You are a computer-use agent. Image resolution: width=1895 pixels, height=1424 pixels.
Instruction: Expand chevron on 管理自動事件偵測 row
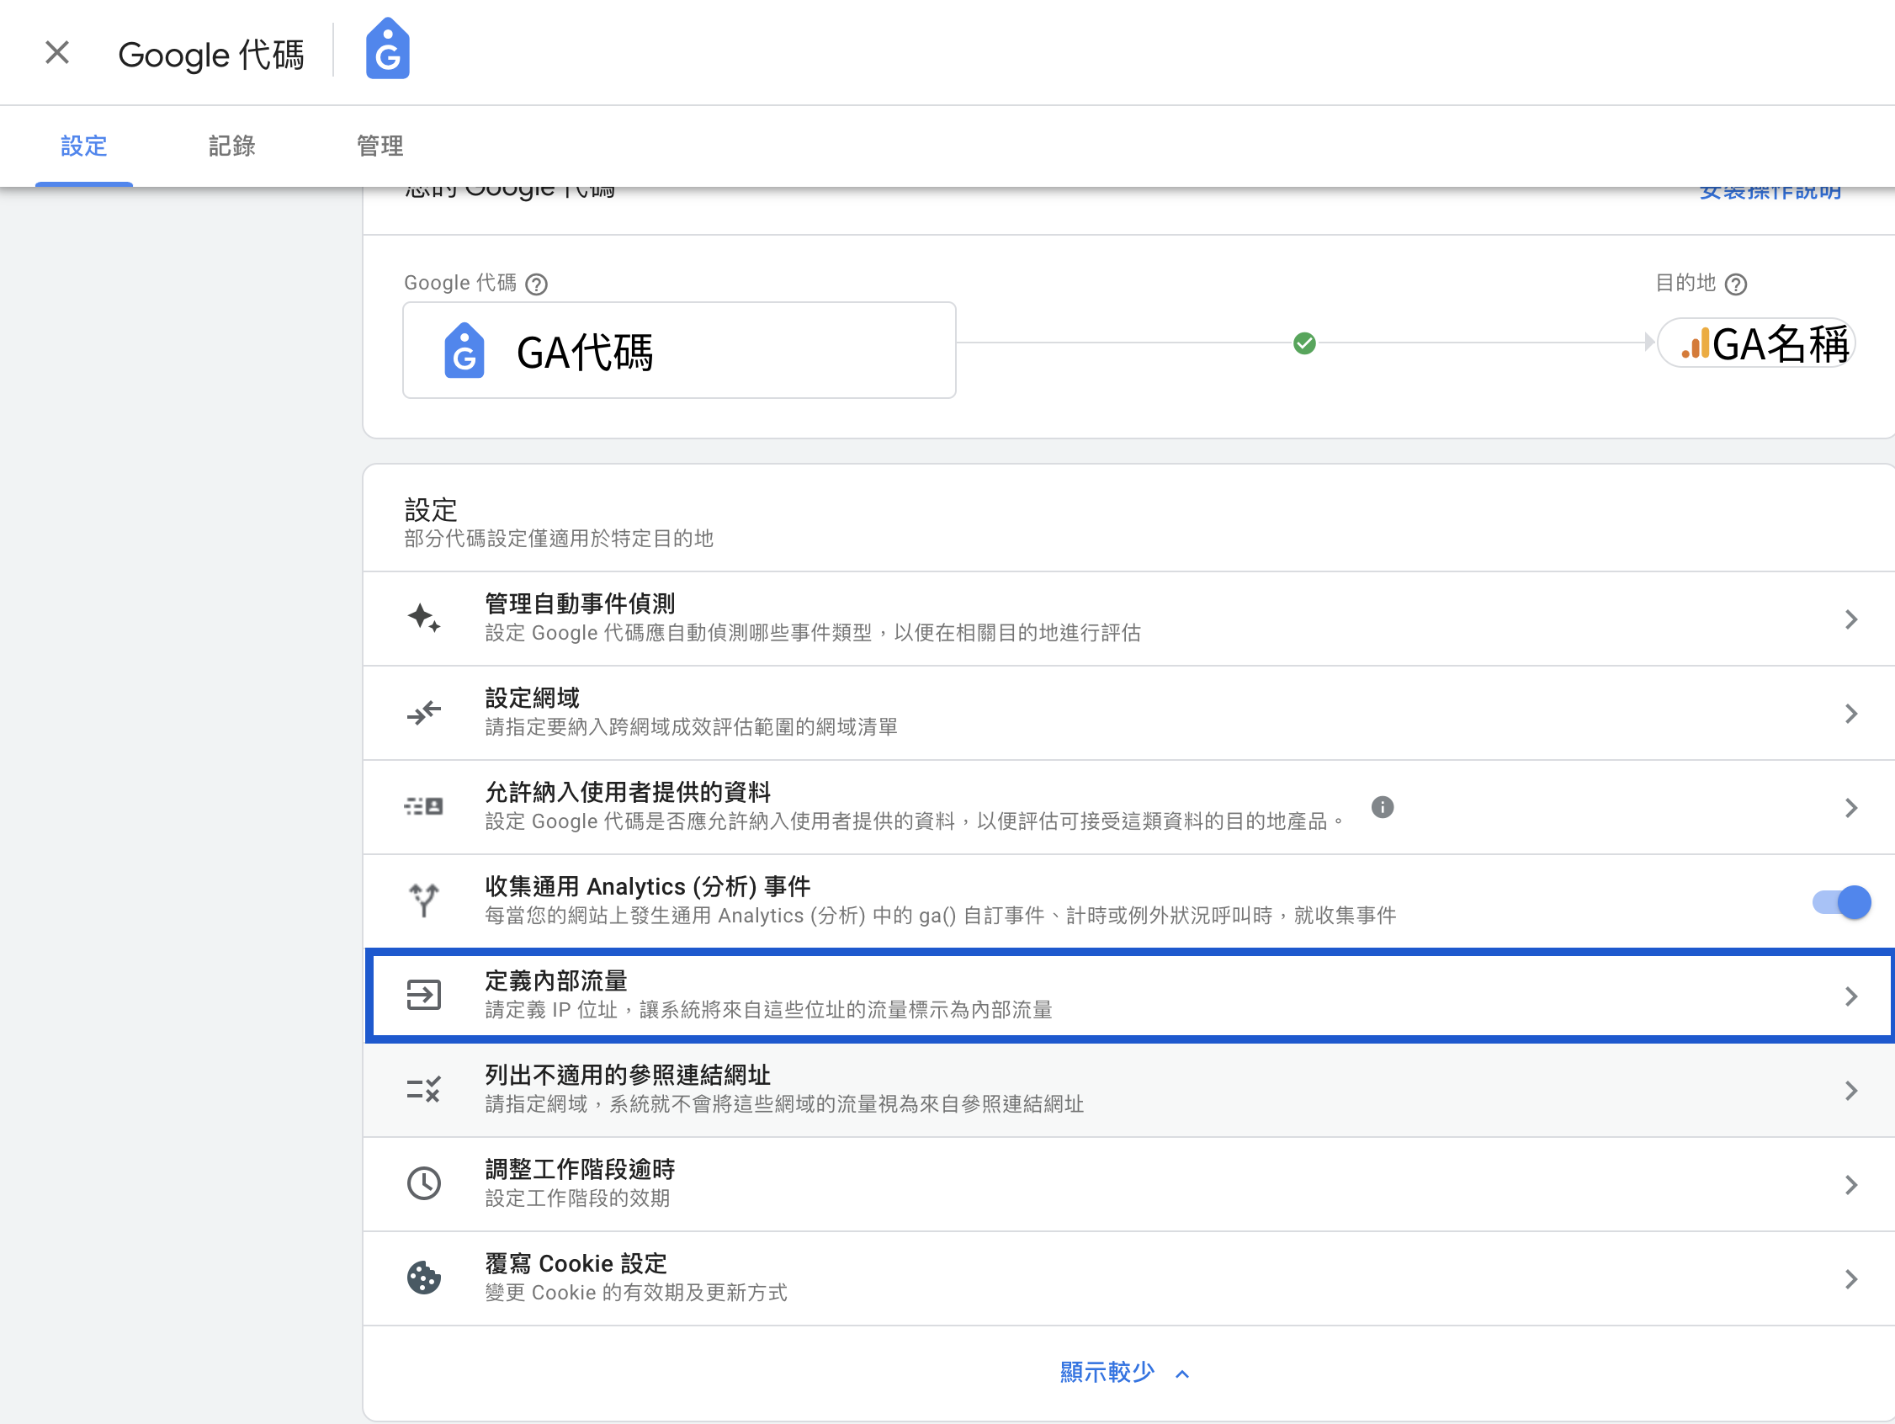coord(1851,619)
